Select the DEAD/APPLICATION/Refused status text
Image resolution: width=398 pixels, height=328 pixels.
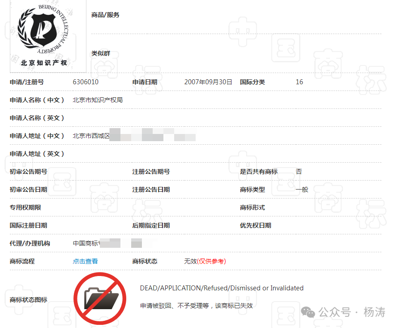[222, 288]
